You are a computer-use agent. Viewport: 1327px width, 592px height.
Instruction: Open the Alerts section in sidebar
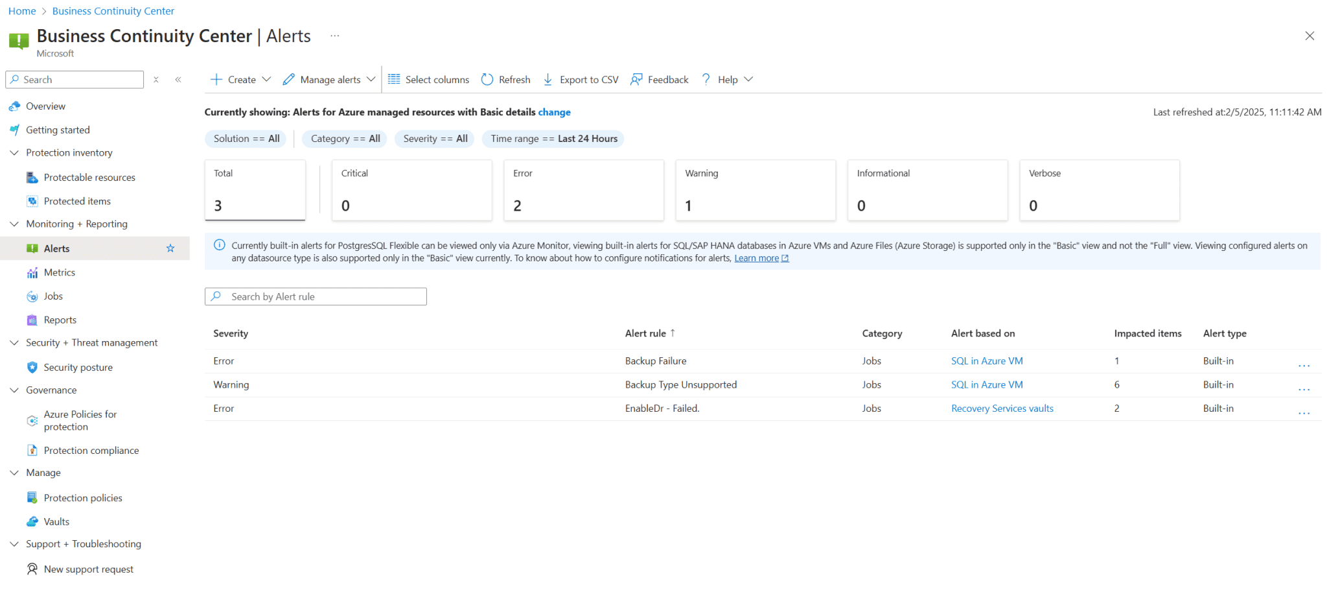[x=58, y=248]
